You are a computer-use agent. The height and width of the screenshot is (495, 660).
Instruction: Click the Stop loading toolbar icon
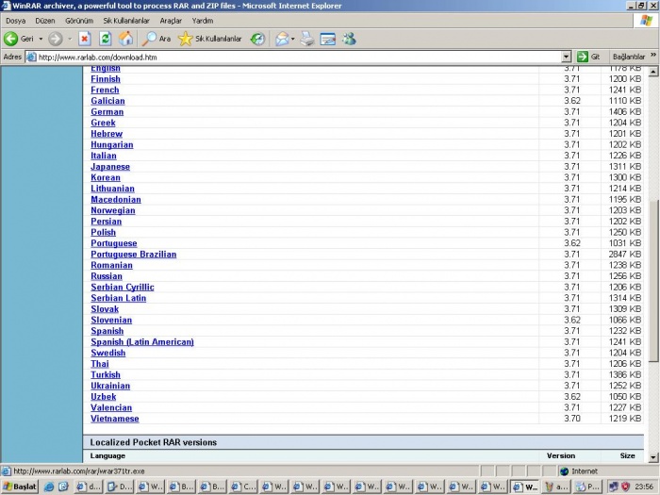pos(85,39)
